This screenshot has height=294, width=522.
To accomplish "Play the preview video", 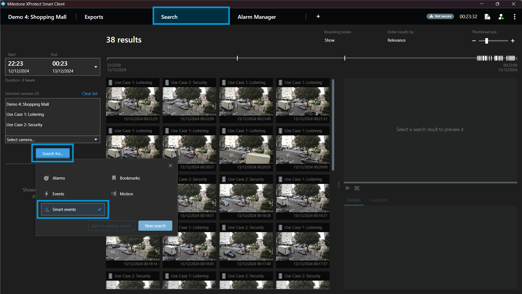I will (348, 188).
